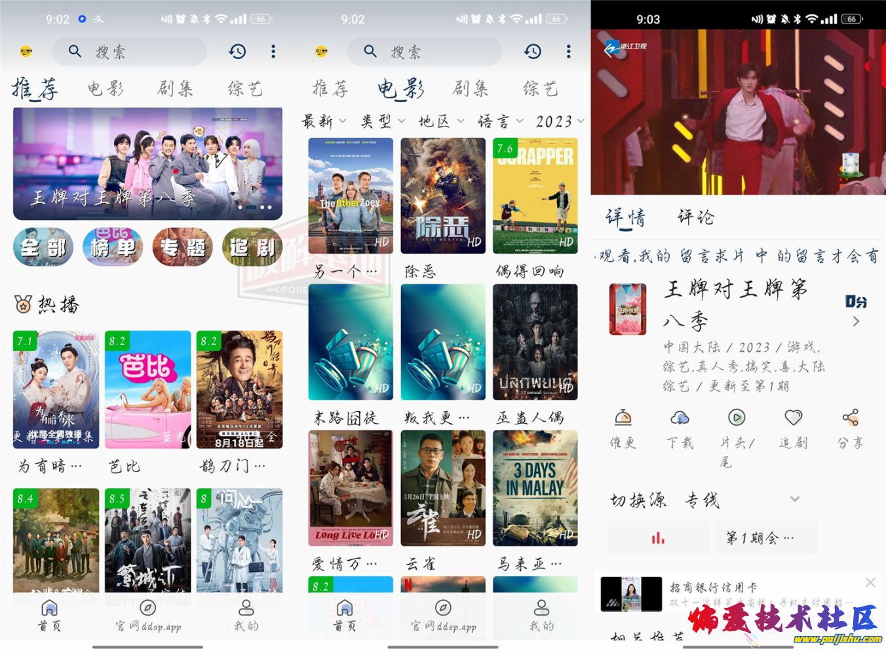Image resolution: width=886 pixels, height=655 pixels.
Task: Open 我的 profile icon on first screen
Action: coord(246,608)
